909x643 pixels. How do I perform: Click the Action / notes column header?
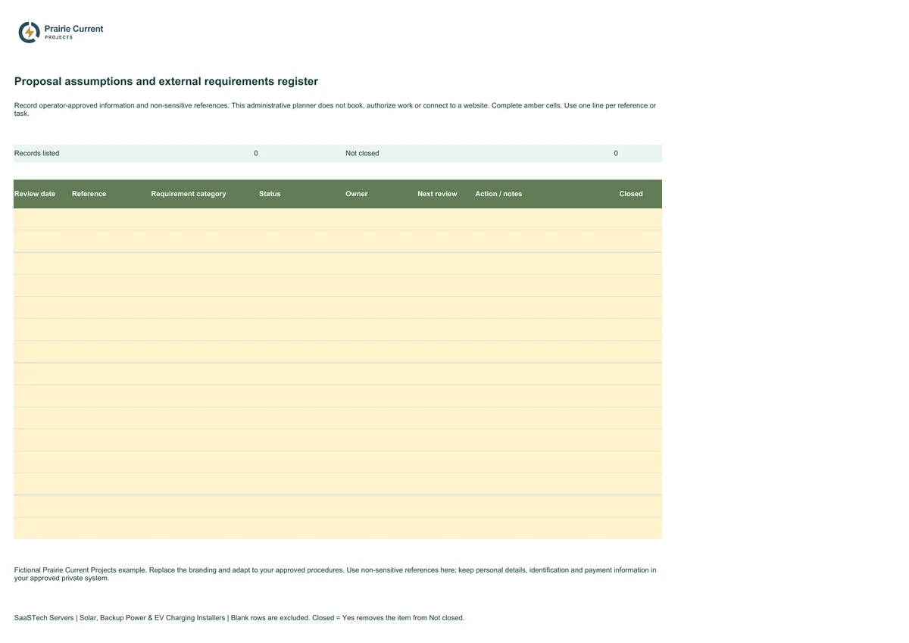click(x=498, y=194)
